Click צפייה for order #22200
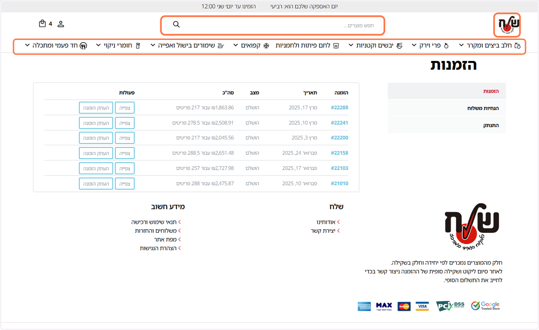The height and width of the screenshot is (330, 539). point(125,138)
